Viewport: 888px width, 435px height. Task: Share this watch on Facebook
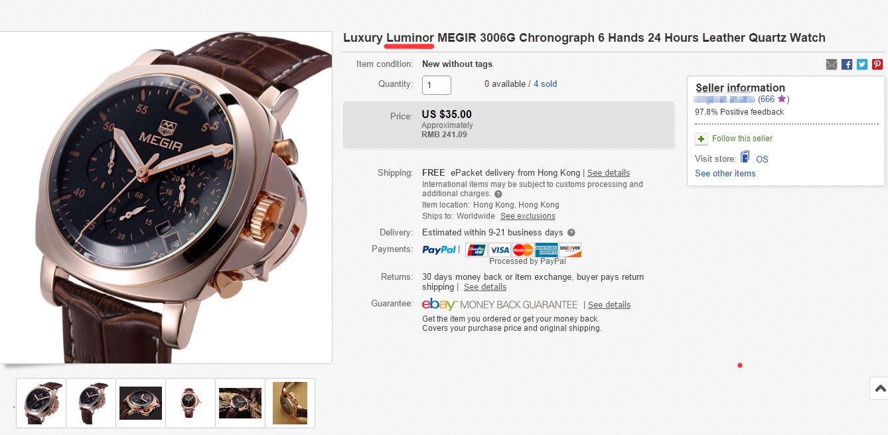click(847, 64)
